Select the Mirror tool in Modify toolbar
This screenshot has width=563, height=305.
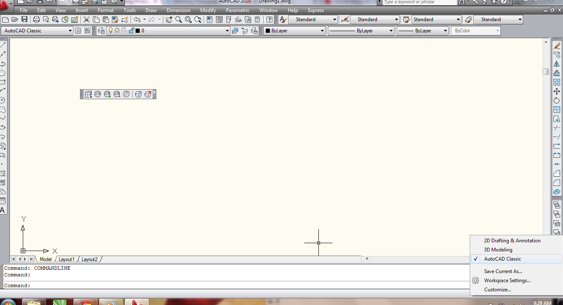(557, 64)
